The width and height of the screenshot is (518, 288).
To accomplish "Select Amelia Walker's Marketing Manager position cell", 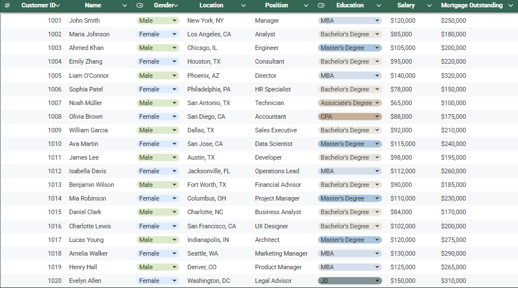I will tap(281, 253).
